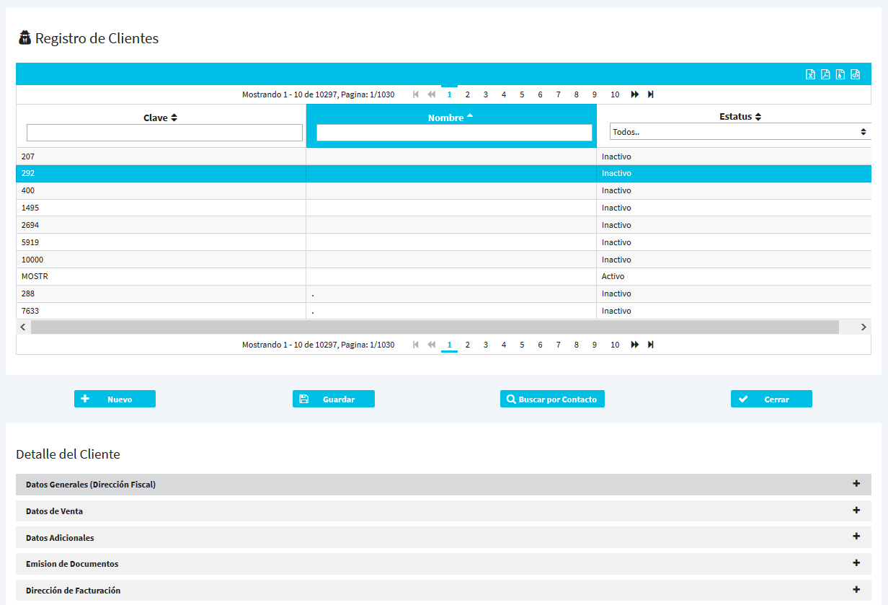Click next page arrow in bottom paginator
The image size is (888, 605).
[634, 345]
